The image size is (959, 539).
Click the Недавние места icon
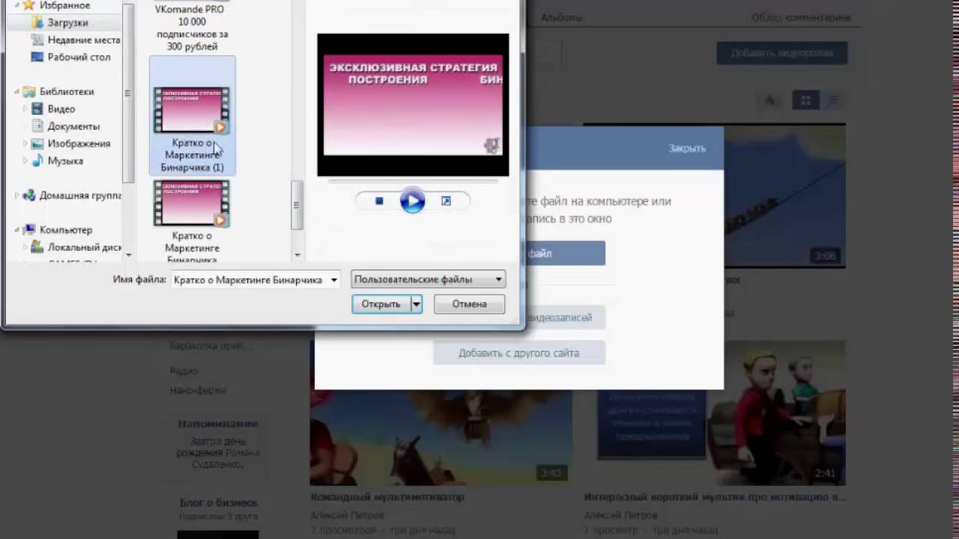point(37,40)
